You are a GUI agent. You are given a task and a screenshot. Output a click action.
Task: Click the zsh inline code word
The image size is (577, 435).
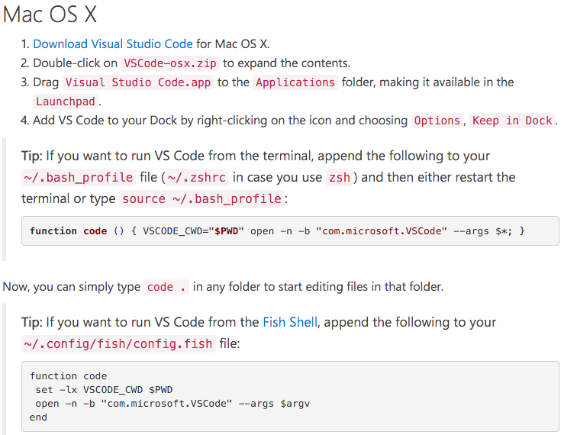340,177
